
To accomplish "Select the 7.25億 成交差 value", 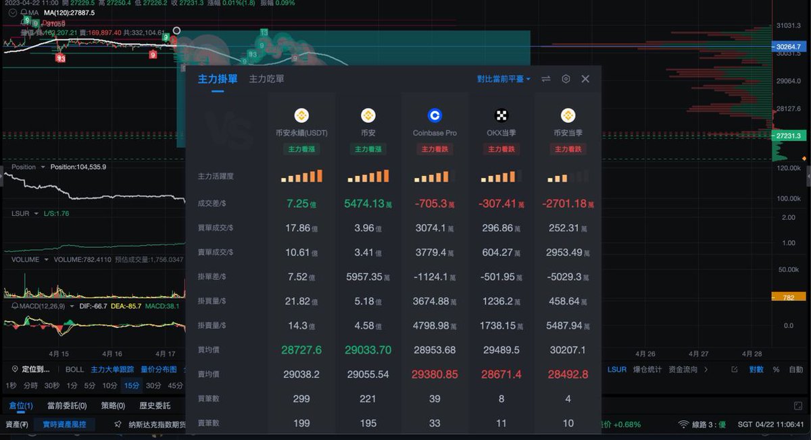I will click(x=301, y=203).
